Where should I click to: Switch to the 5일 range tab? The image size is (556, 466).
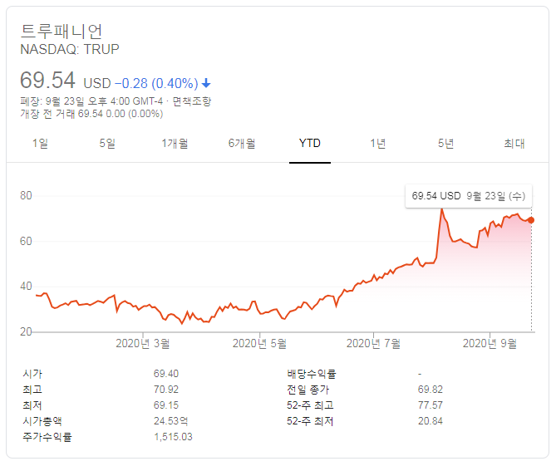pos(107,144)
